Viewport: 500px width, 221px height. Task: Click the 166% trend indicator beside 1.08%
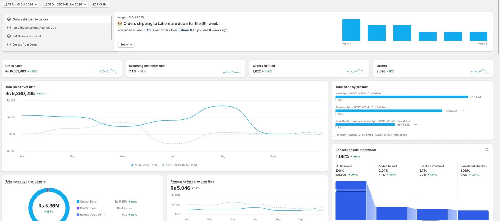pos(355,157)
